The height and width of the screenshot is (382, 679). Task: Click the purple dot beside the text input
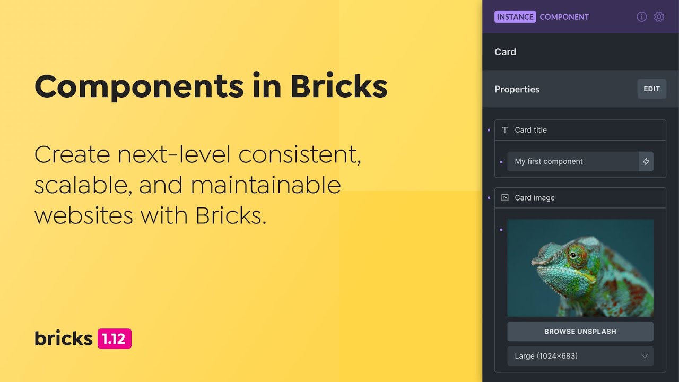[x=501, y=161]
